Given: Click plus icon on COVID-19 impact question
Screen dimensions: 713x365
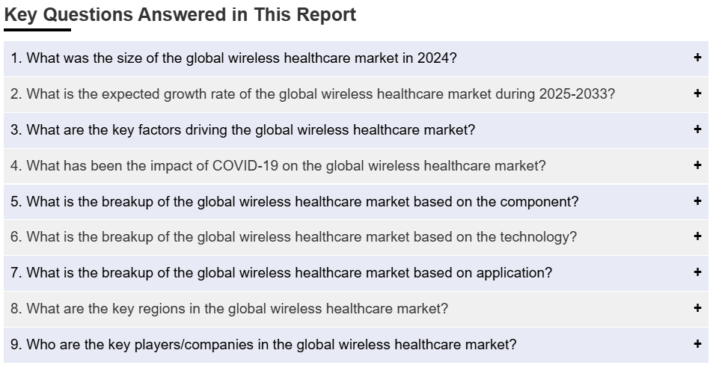Looking at the screenshot, I should 697,165.
